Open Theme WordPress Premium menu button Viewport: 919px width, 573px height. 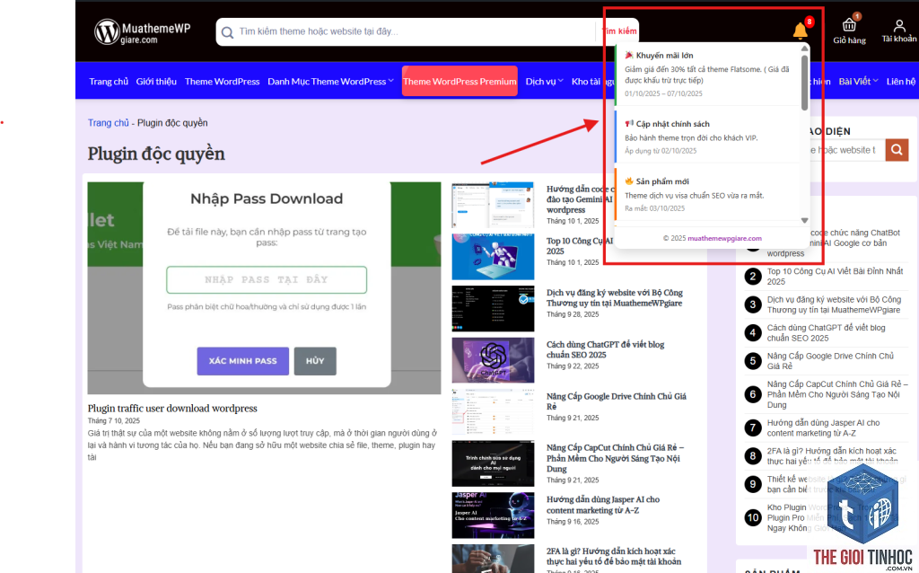click(x=459, y=82)
